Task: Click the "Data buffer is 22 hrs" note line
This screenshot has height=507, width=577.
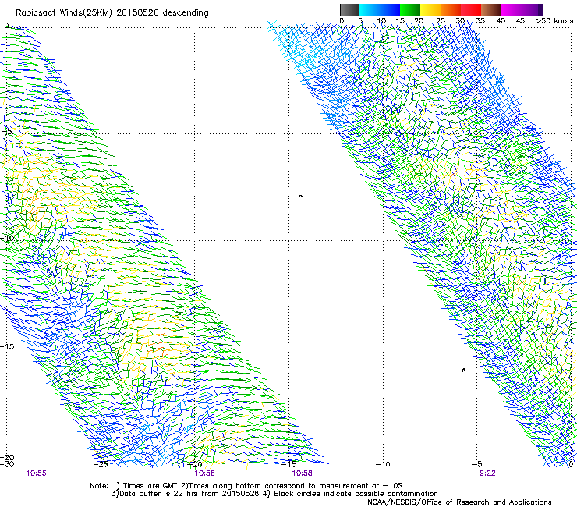Action: (274, 494)
